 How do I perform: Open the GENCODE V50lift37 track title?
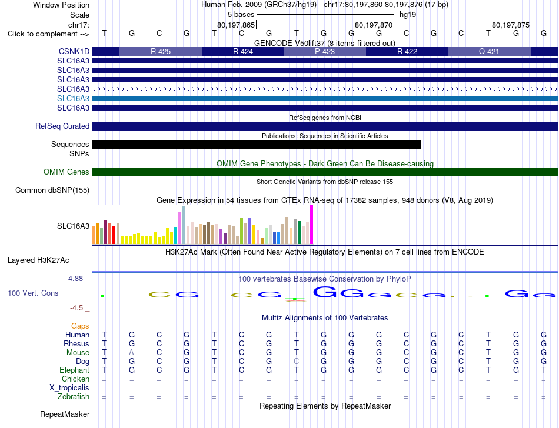325,43
